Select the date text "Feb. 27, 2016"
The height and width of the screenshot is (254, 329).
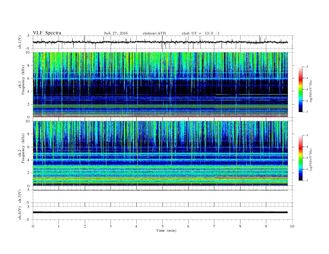tap(116, 33)
